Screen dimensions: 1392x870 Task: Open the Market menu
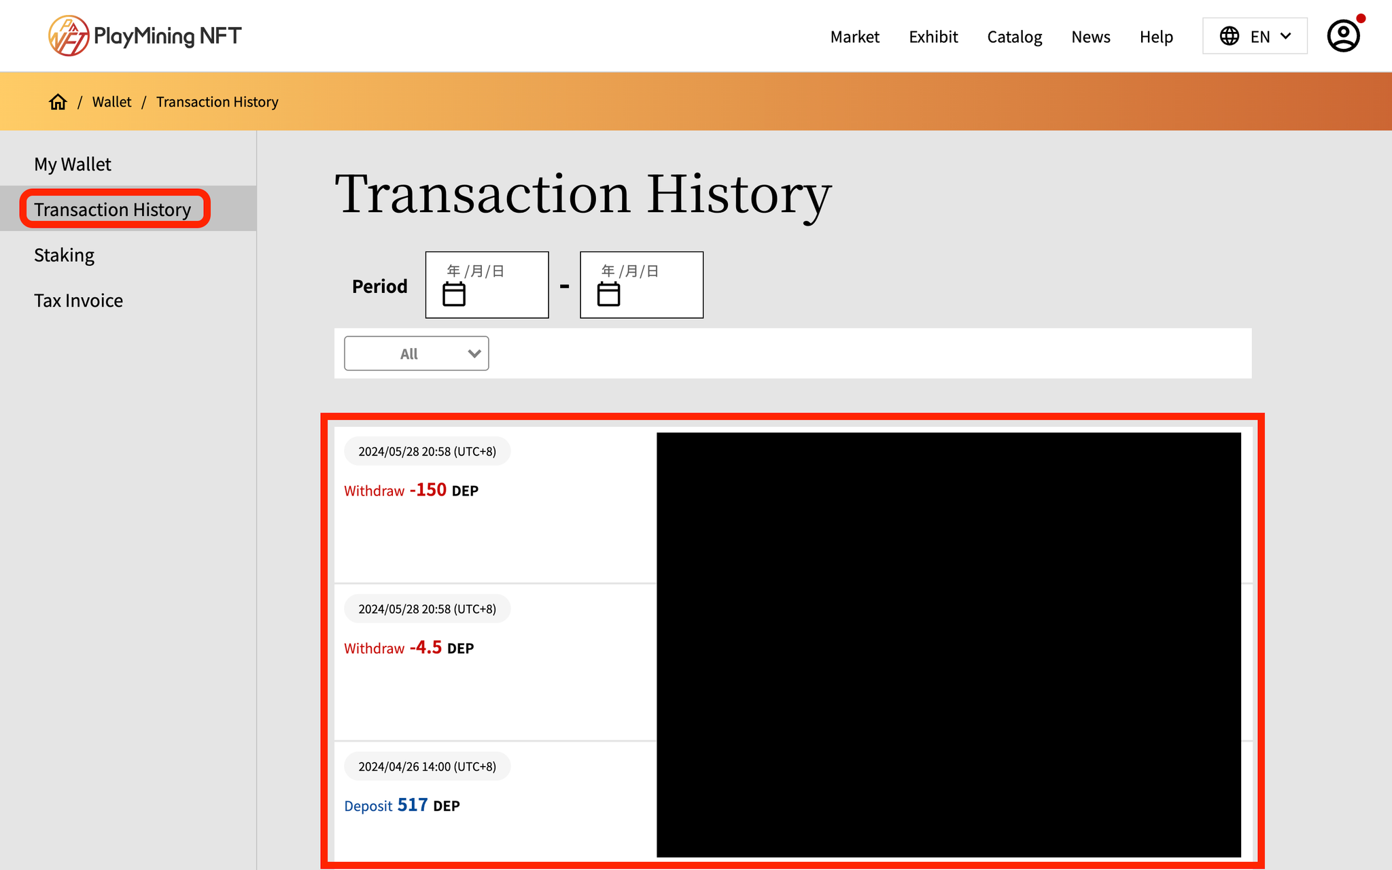(854, 37)
